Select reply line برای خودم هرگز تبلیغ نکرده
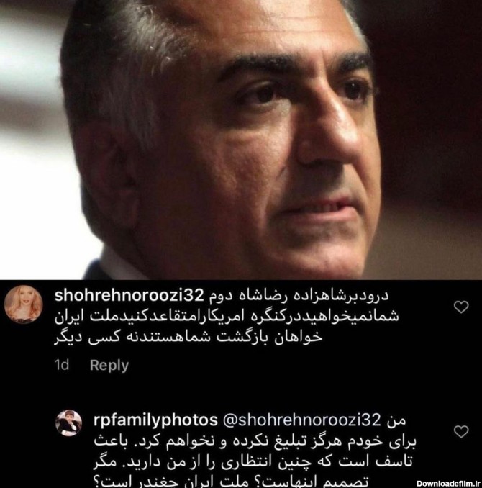 click(255, 441)
